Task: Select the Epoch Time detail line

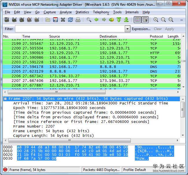Action: (x=59, y=108)
